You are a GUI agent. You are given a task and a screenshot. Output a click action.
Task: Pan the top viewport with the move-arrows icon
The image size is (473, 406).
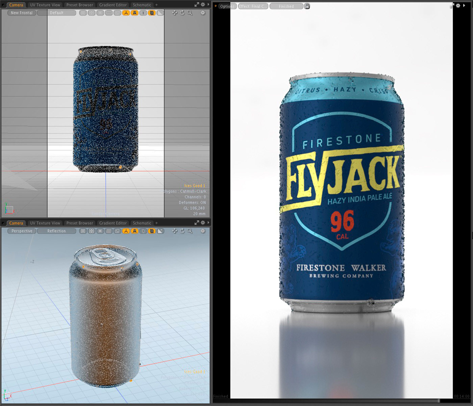click(x=175, y=13)
